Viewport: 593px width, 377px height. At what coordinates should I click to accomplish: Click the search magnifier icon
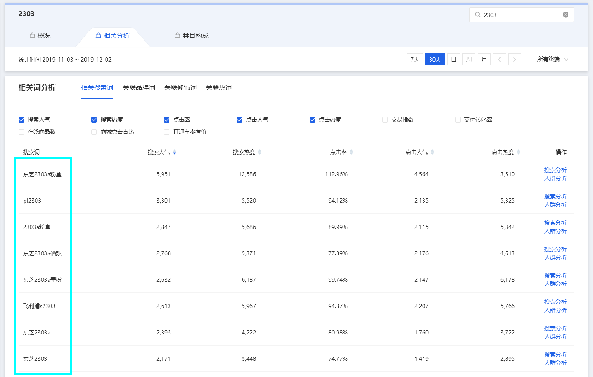(478, 15)
